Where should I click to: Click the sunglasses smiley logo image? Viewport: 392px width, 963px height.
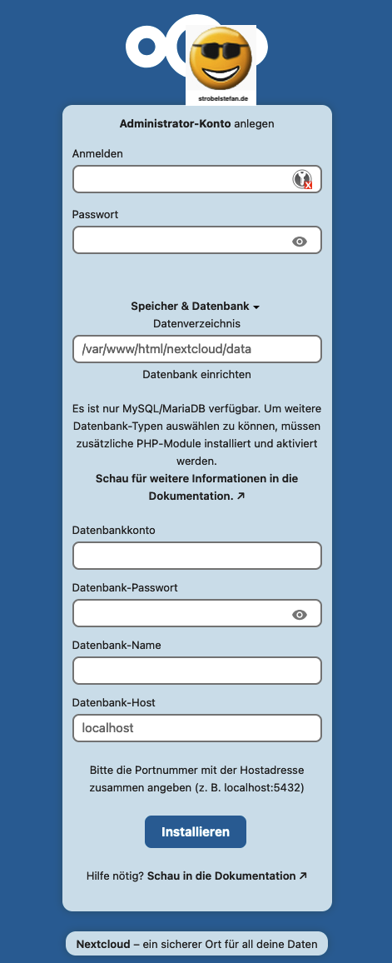click(x=221, y=65)
